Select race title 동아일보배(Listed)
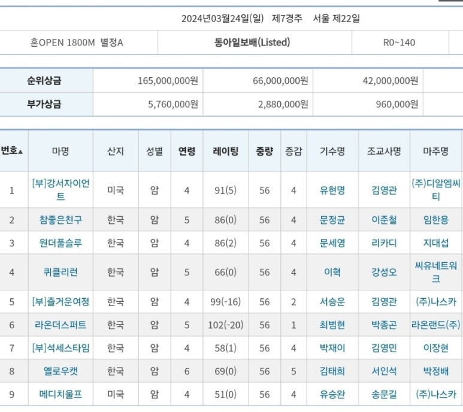 click(252, 43)
